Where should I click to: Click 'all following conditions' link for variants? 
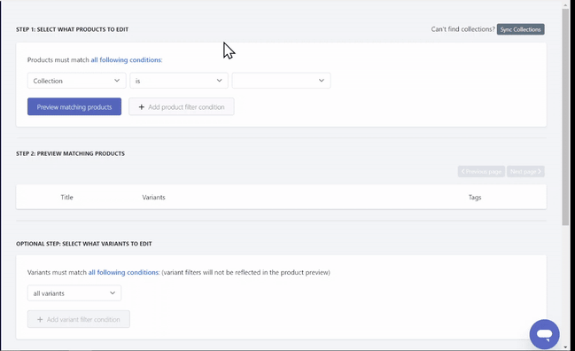(x=124, y=272)
